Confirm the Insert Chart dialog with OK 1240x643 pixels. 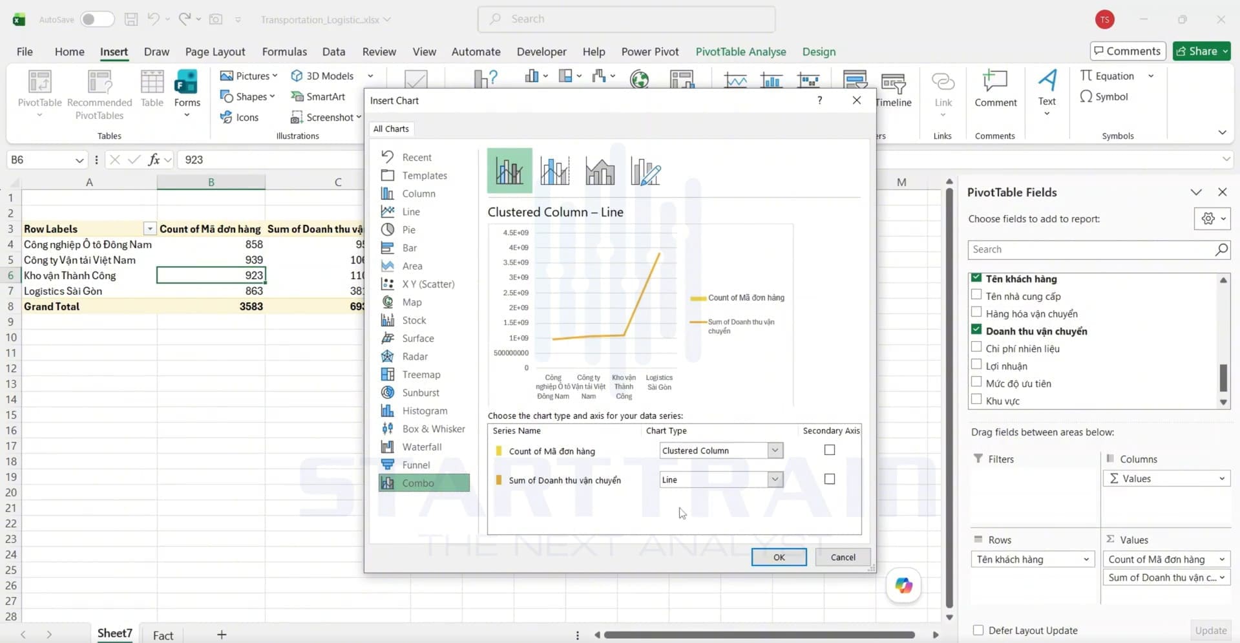pos(779,557)
